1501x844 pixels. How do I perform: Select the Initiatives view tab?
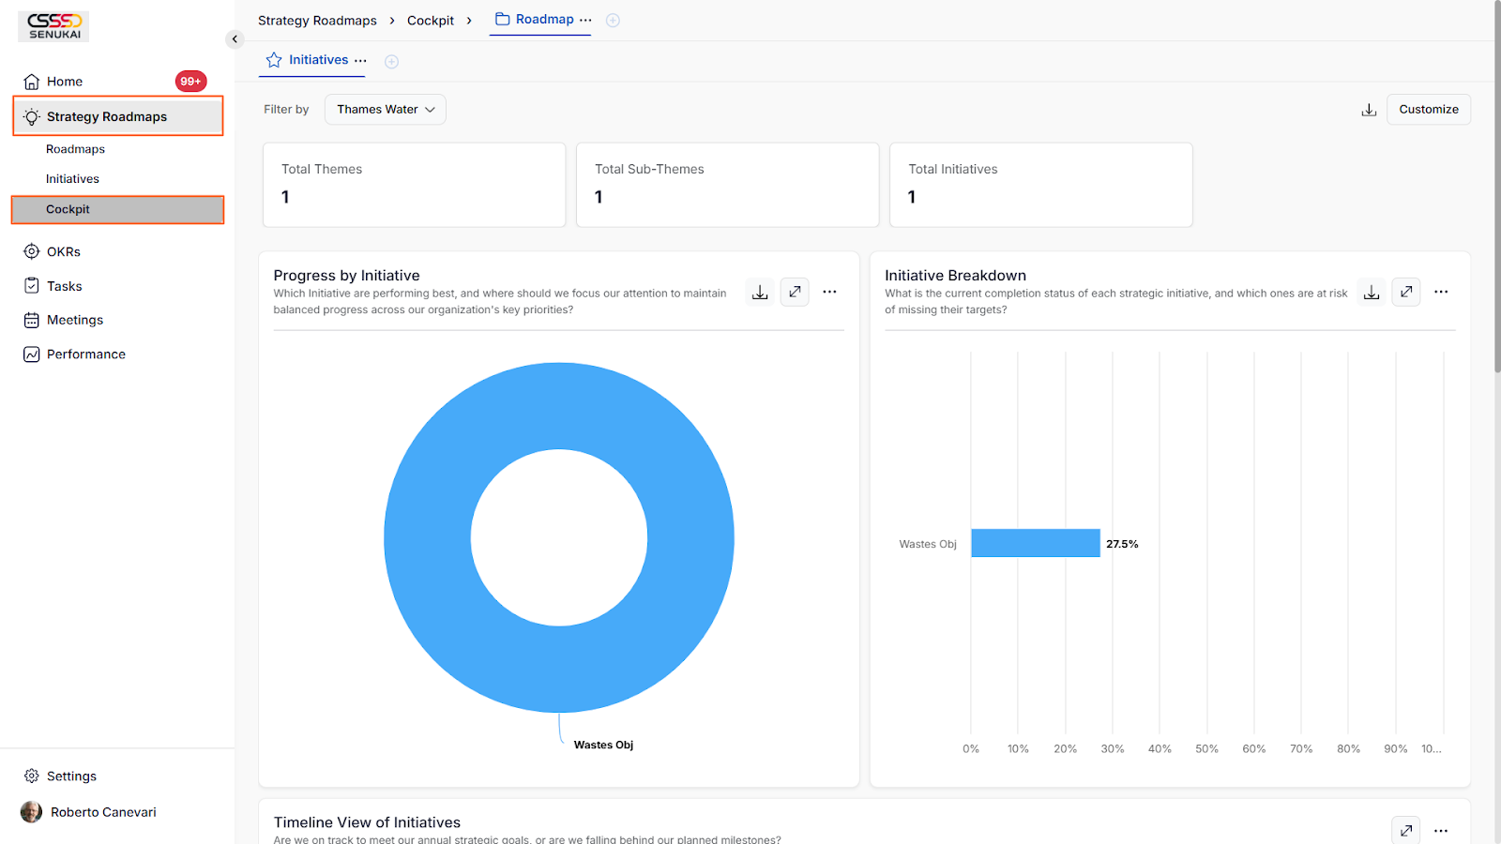(x=318, y=60)
